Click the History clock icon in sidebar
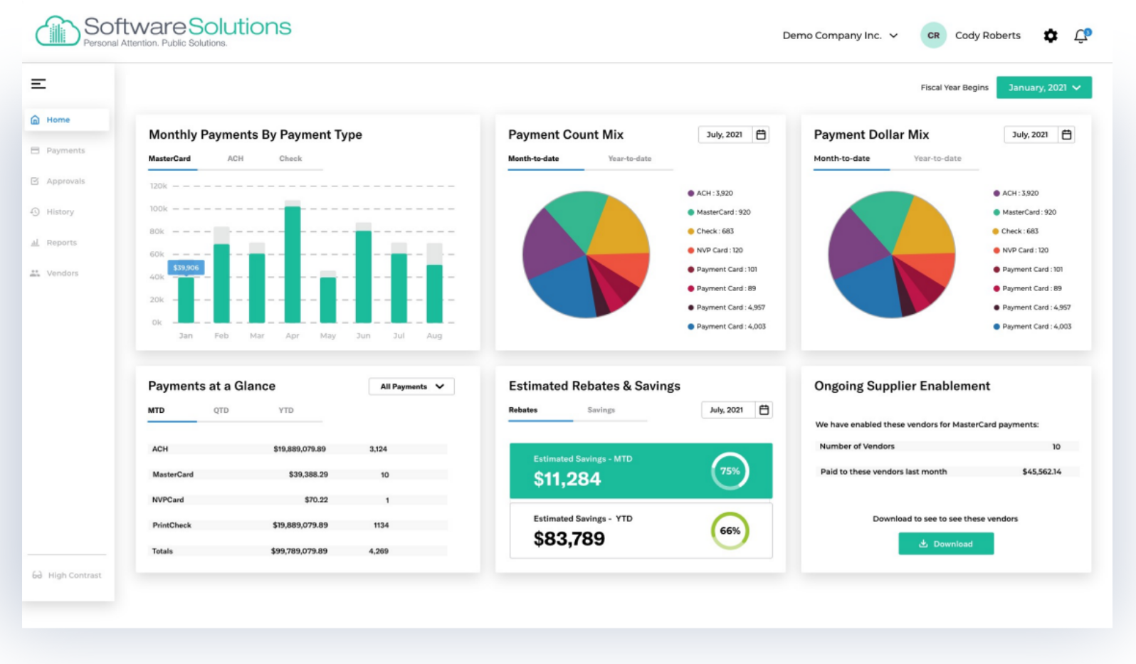The image size is (1136, 664). (x=35, y=211)
